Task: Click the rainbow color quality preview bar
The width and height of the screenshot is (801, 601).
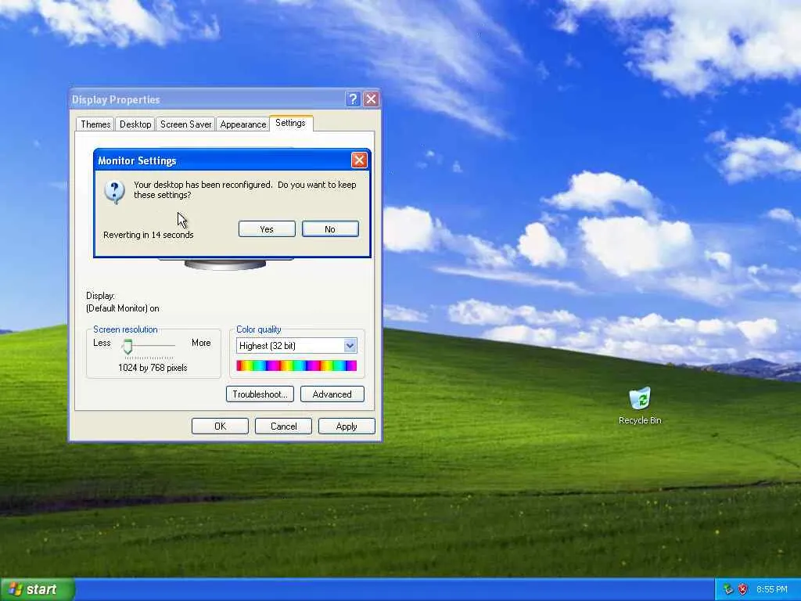Action: (296, 365)
